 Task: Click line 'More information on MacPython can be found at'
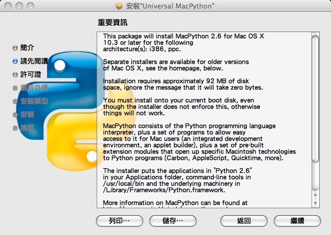click(x=175, y=203)
